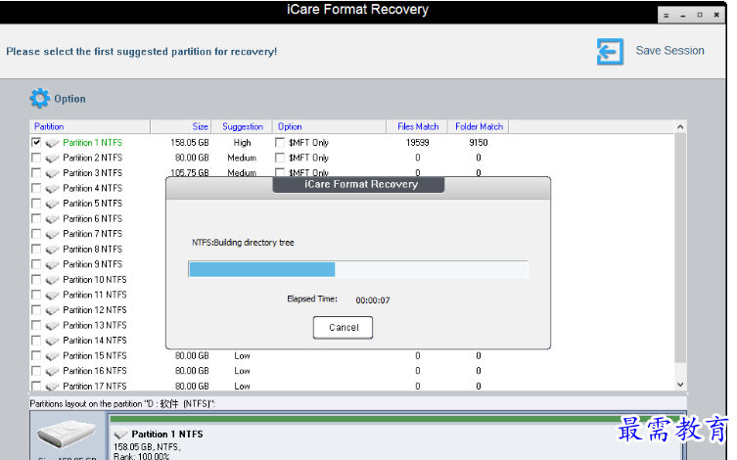Click the drive icon beside Partition 1 NTFS
737x460 pixels.
52,143
